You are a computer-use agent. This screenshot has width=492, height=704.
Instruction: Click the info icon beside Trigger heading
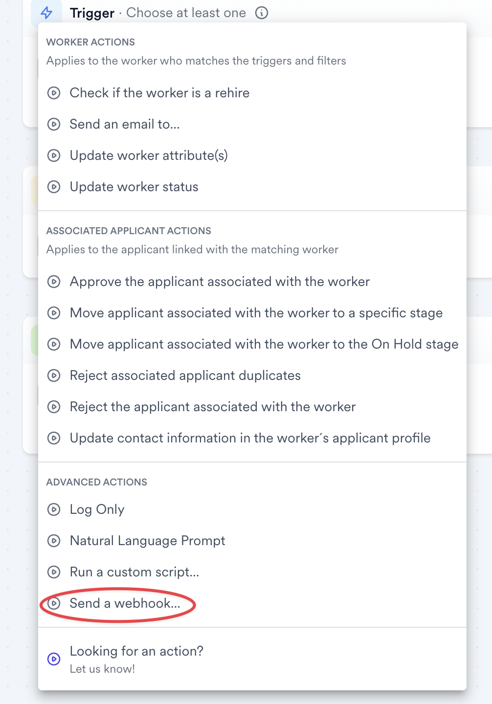[262, 13]
